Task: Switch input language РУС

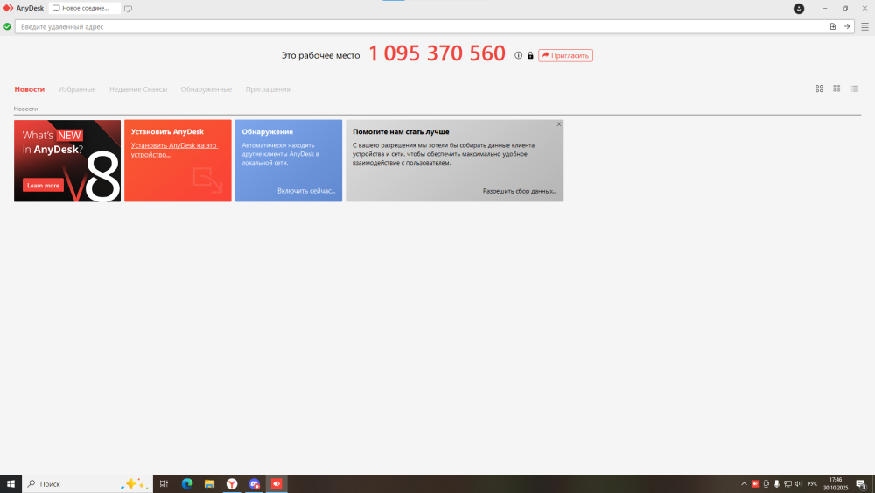Action: click(813, 484)
